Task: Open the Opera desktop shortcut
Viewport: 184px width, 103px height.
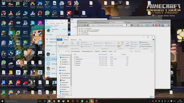Action: click(x=40, y=13)
